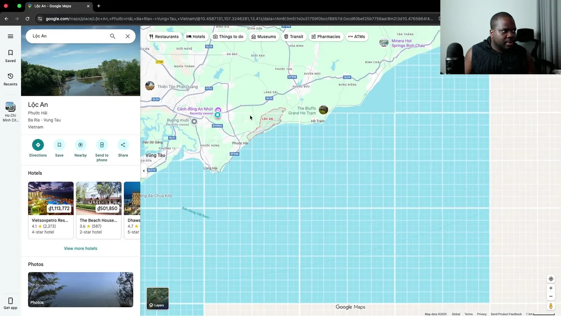Click Minera Hot Springs Binh Chau marker

point(384,43)
